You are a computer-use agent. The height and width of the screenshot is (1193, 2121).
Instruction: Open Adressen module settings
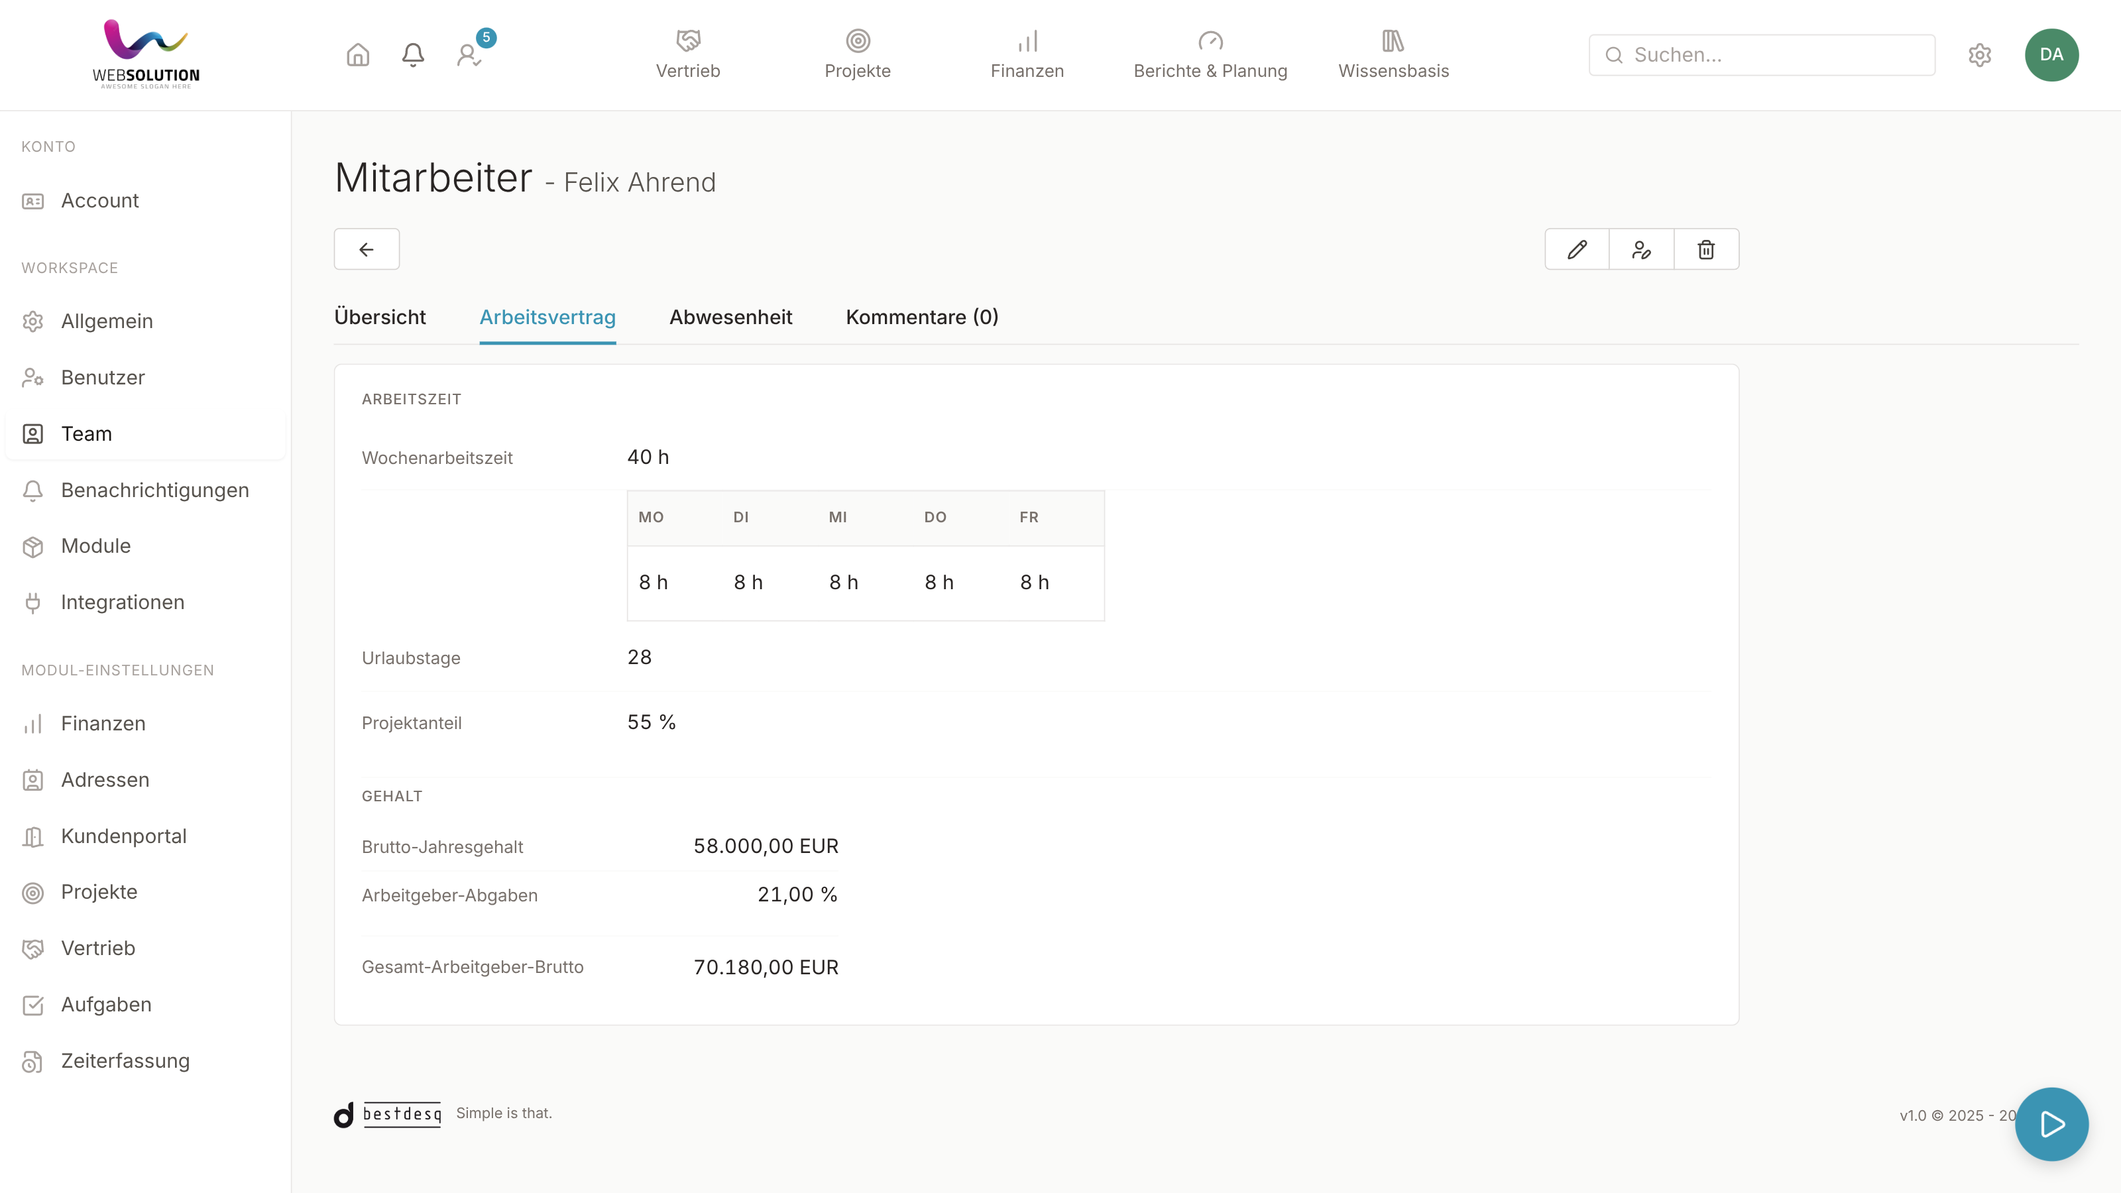145,779
